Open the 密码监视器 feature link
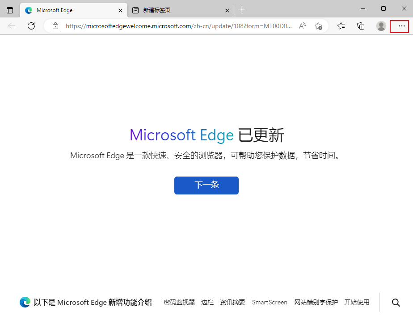This screenshot has height=316, width=413. (x=179, y=302)
